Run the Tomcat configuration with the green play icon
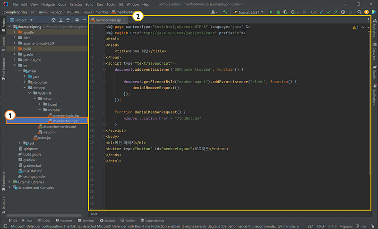This screenshot has height=229, width=378. [271, 12]
